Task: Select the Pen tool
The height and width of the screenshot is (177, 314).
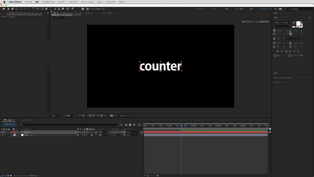Action: [46, 9]
